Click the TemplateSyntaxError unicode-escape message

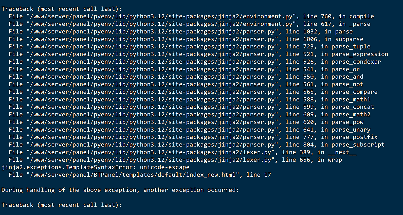coord(96,167)
